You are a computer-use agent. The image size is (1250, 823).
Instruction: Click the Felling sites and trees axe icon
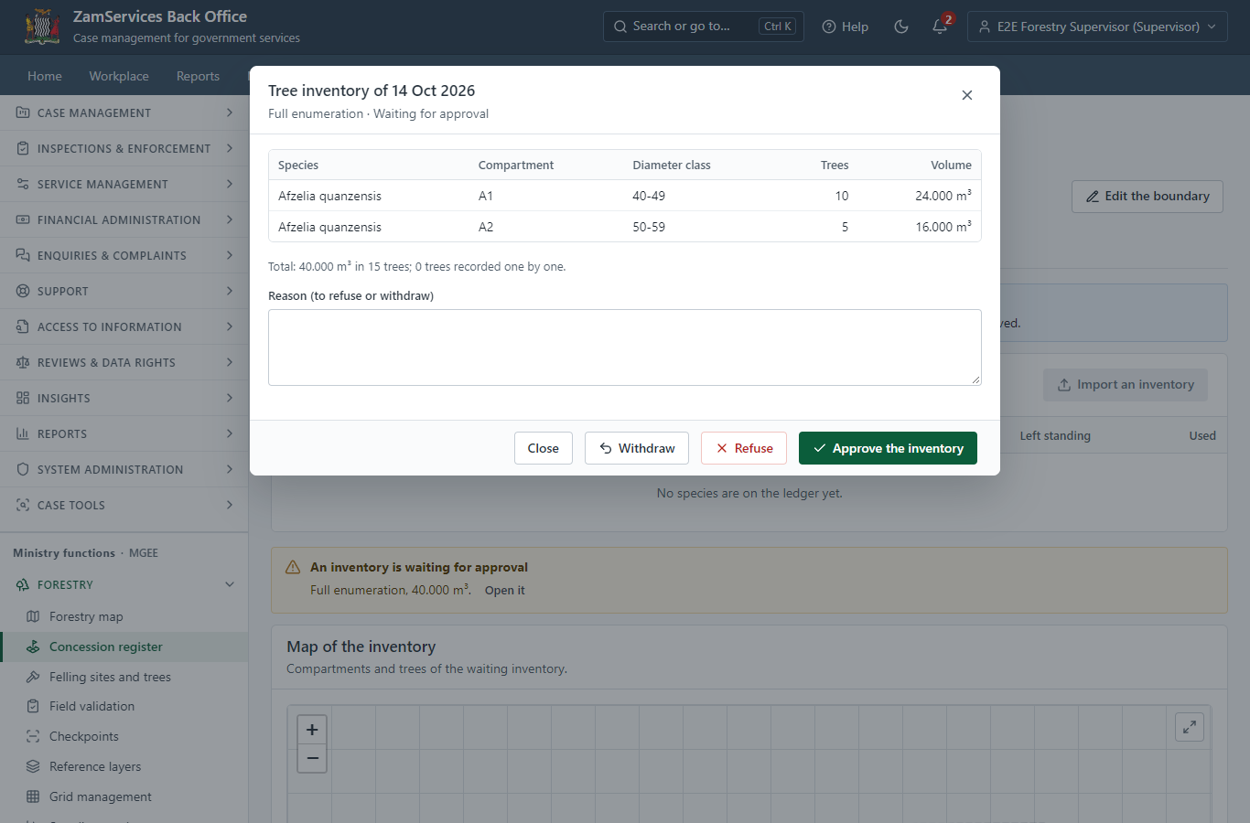coord(33,677)
